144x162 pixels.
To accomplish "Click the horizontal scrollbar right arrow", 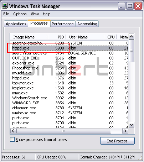I will pos(125,131).
